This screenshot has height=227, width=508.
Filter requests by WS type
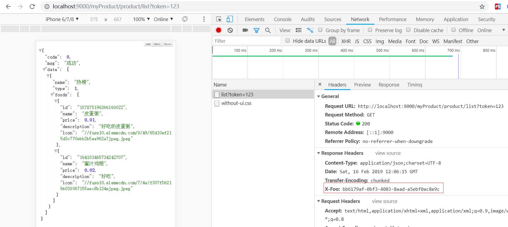(x=436, y=41)
